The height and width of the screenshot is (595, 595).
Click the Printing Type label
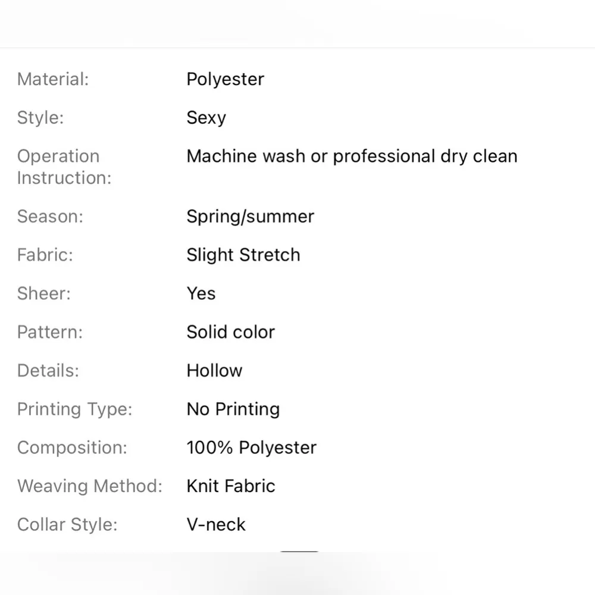[x=74, y=409]
